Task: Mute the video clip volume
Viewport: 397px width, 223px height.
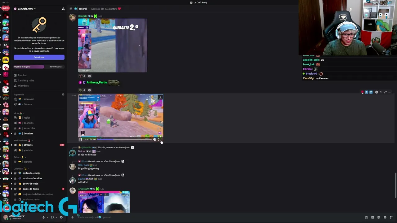Action: 155,139
